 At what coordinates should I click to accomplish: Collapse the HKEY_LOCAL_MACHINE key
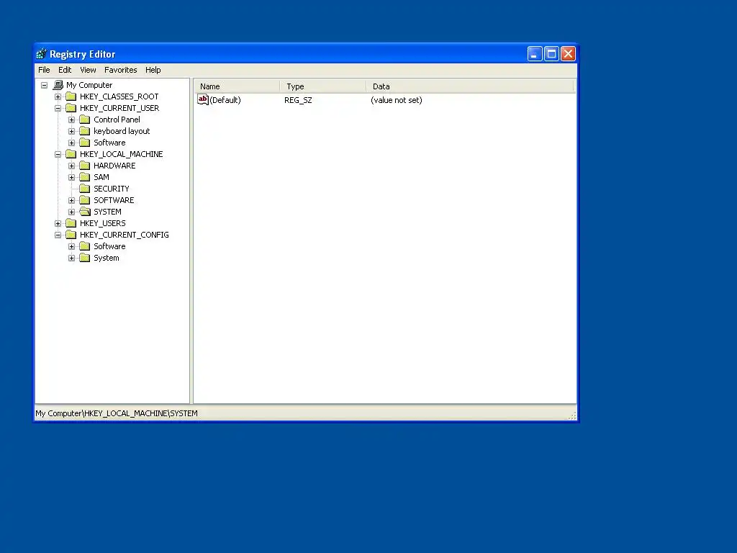(x=58, y=154)
